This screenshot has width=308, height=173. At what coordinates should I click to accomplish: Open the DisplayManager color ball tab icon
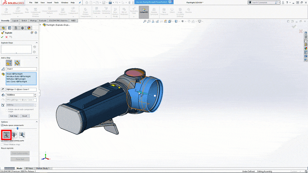point(29,28)
